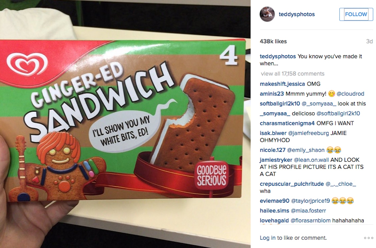376x248 pixels.
Task: Click the teddysphotos profile avatar
Action: coord(267,14)
